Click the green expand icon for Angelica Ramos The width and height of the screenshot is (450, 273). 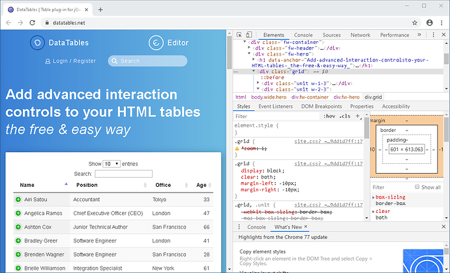point(18,213)
